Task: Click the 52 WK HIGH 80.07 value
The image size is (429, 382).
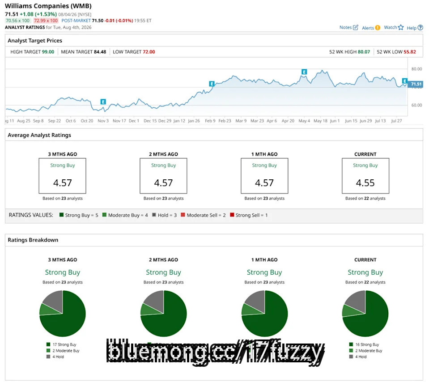Action: [364, 52]
